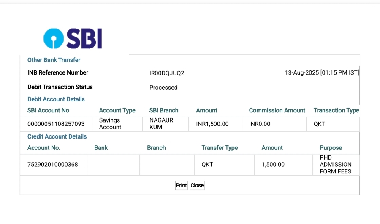Viewport: 380px width, 224px height.
Task: Click the debit amount INR1,500.00
Action: (212, 124)
